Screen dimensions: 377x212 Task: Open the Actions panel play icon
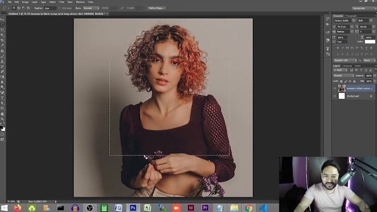[328, 24]
